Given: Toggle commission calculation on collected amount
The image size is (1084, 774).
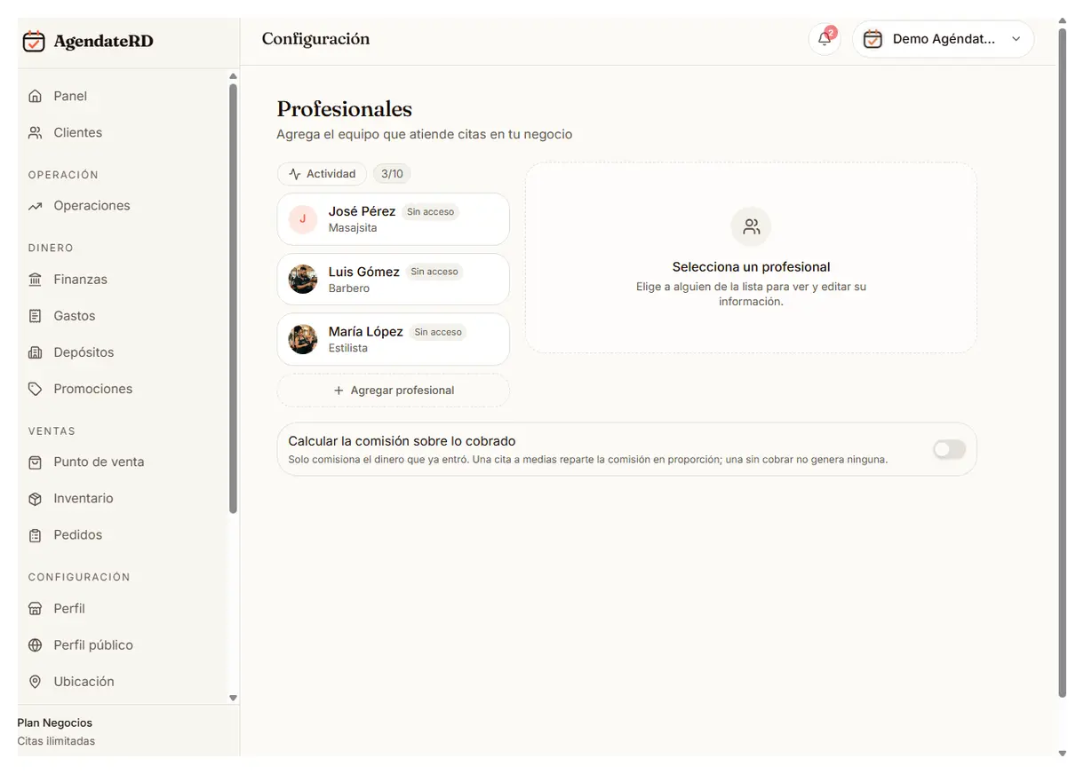Looking at the screenshot, I should [x=949, y=450].
